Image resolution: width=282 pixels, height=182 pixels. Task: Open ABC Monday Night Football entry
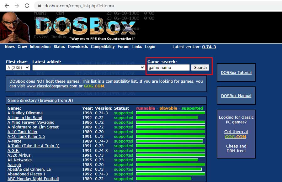click(x=33, y=179)
